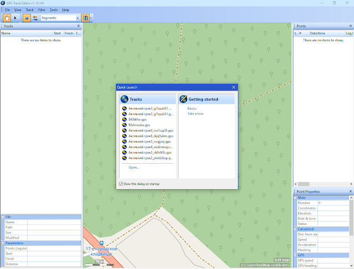Open the Track menu
This screenshot has width=354, height=269.
point(29,10)
